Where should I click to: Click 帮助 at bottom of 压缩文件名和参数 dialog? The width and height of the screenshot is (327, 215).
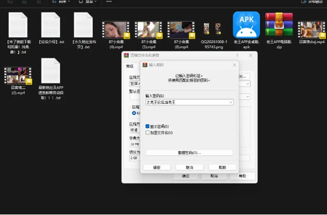tap(242, 176)
